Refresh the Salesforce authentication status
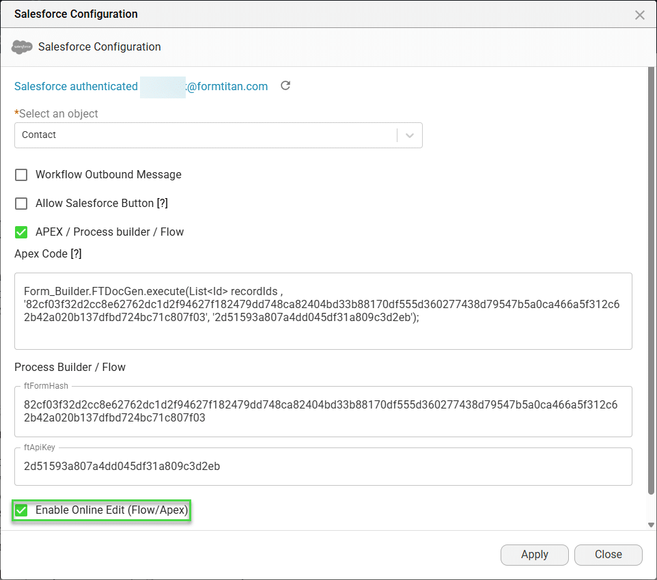Image resolution: width=657 pixels, height=580 pixels. tap(285, 85)
